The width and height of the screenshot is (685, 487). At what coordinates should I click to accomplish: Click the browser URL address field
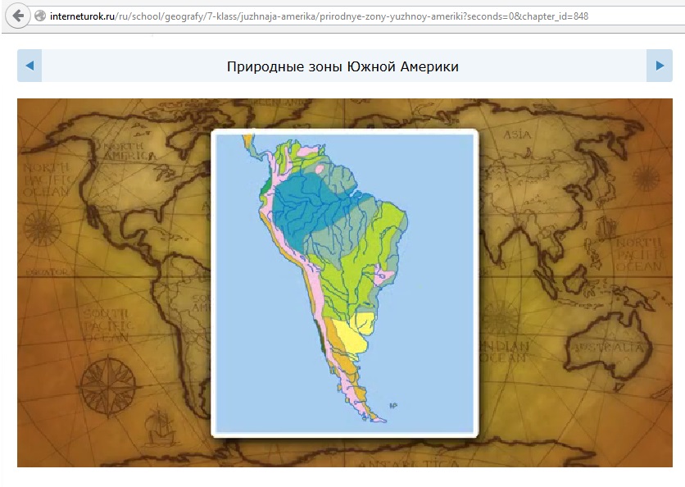click(328, 16)
